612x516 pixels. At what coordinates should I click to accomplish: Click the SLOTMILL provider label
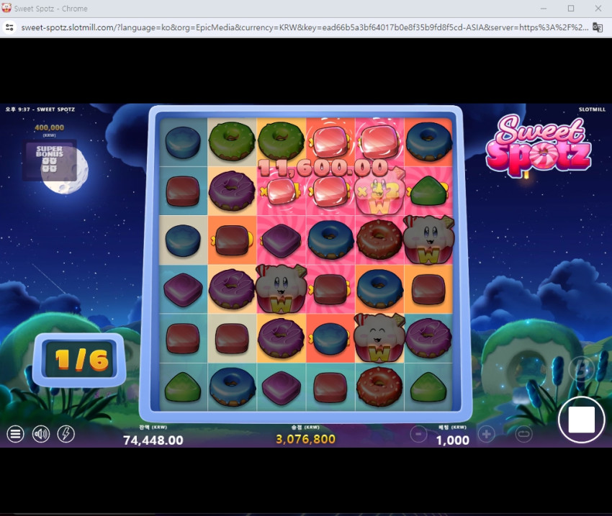[x=592, y=109]
